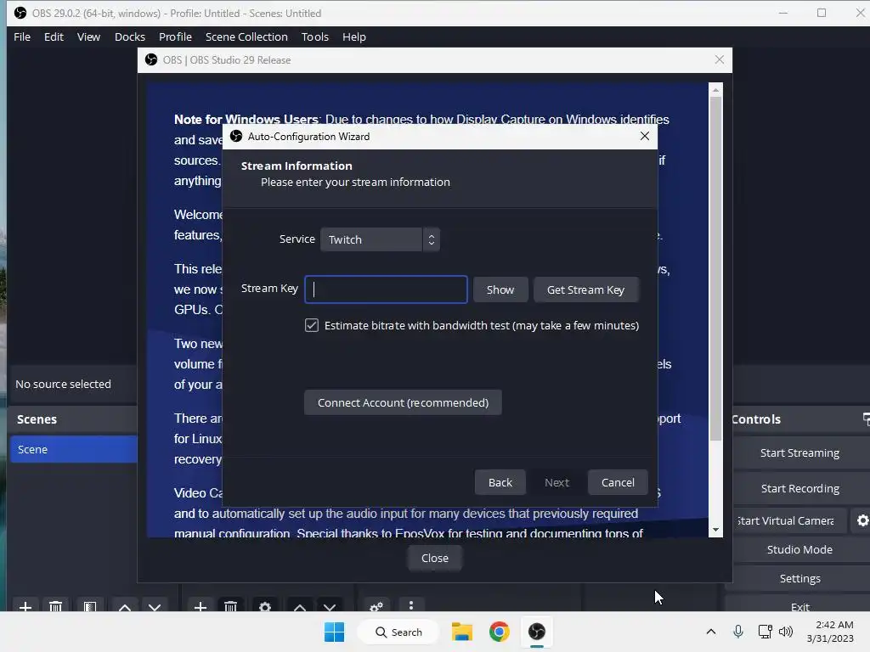870x652 pixels.
Task: Go Back in the wizard
Action: coord(500,482)
